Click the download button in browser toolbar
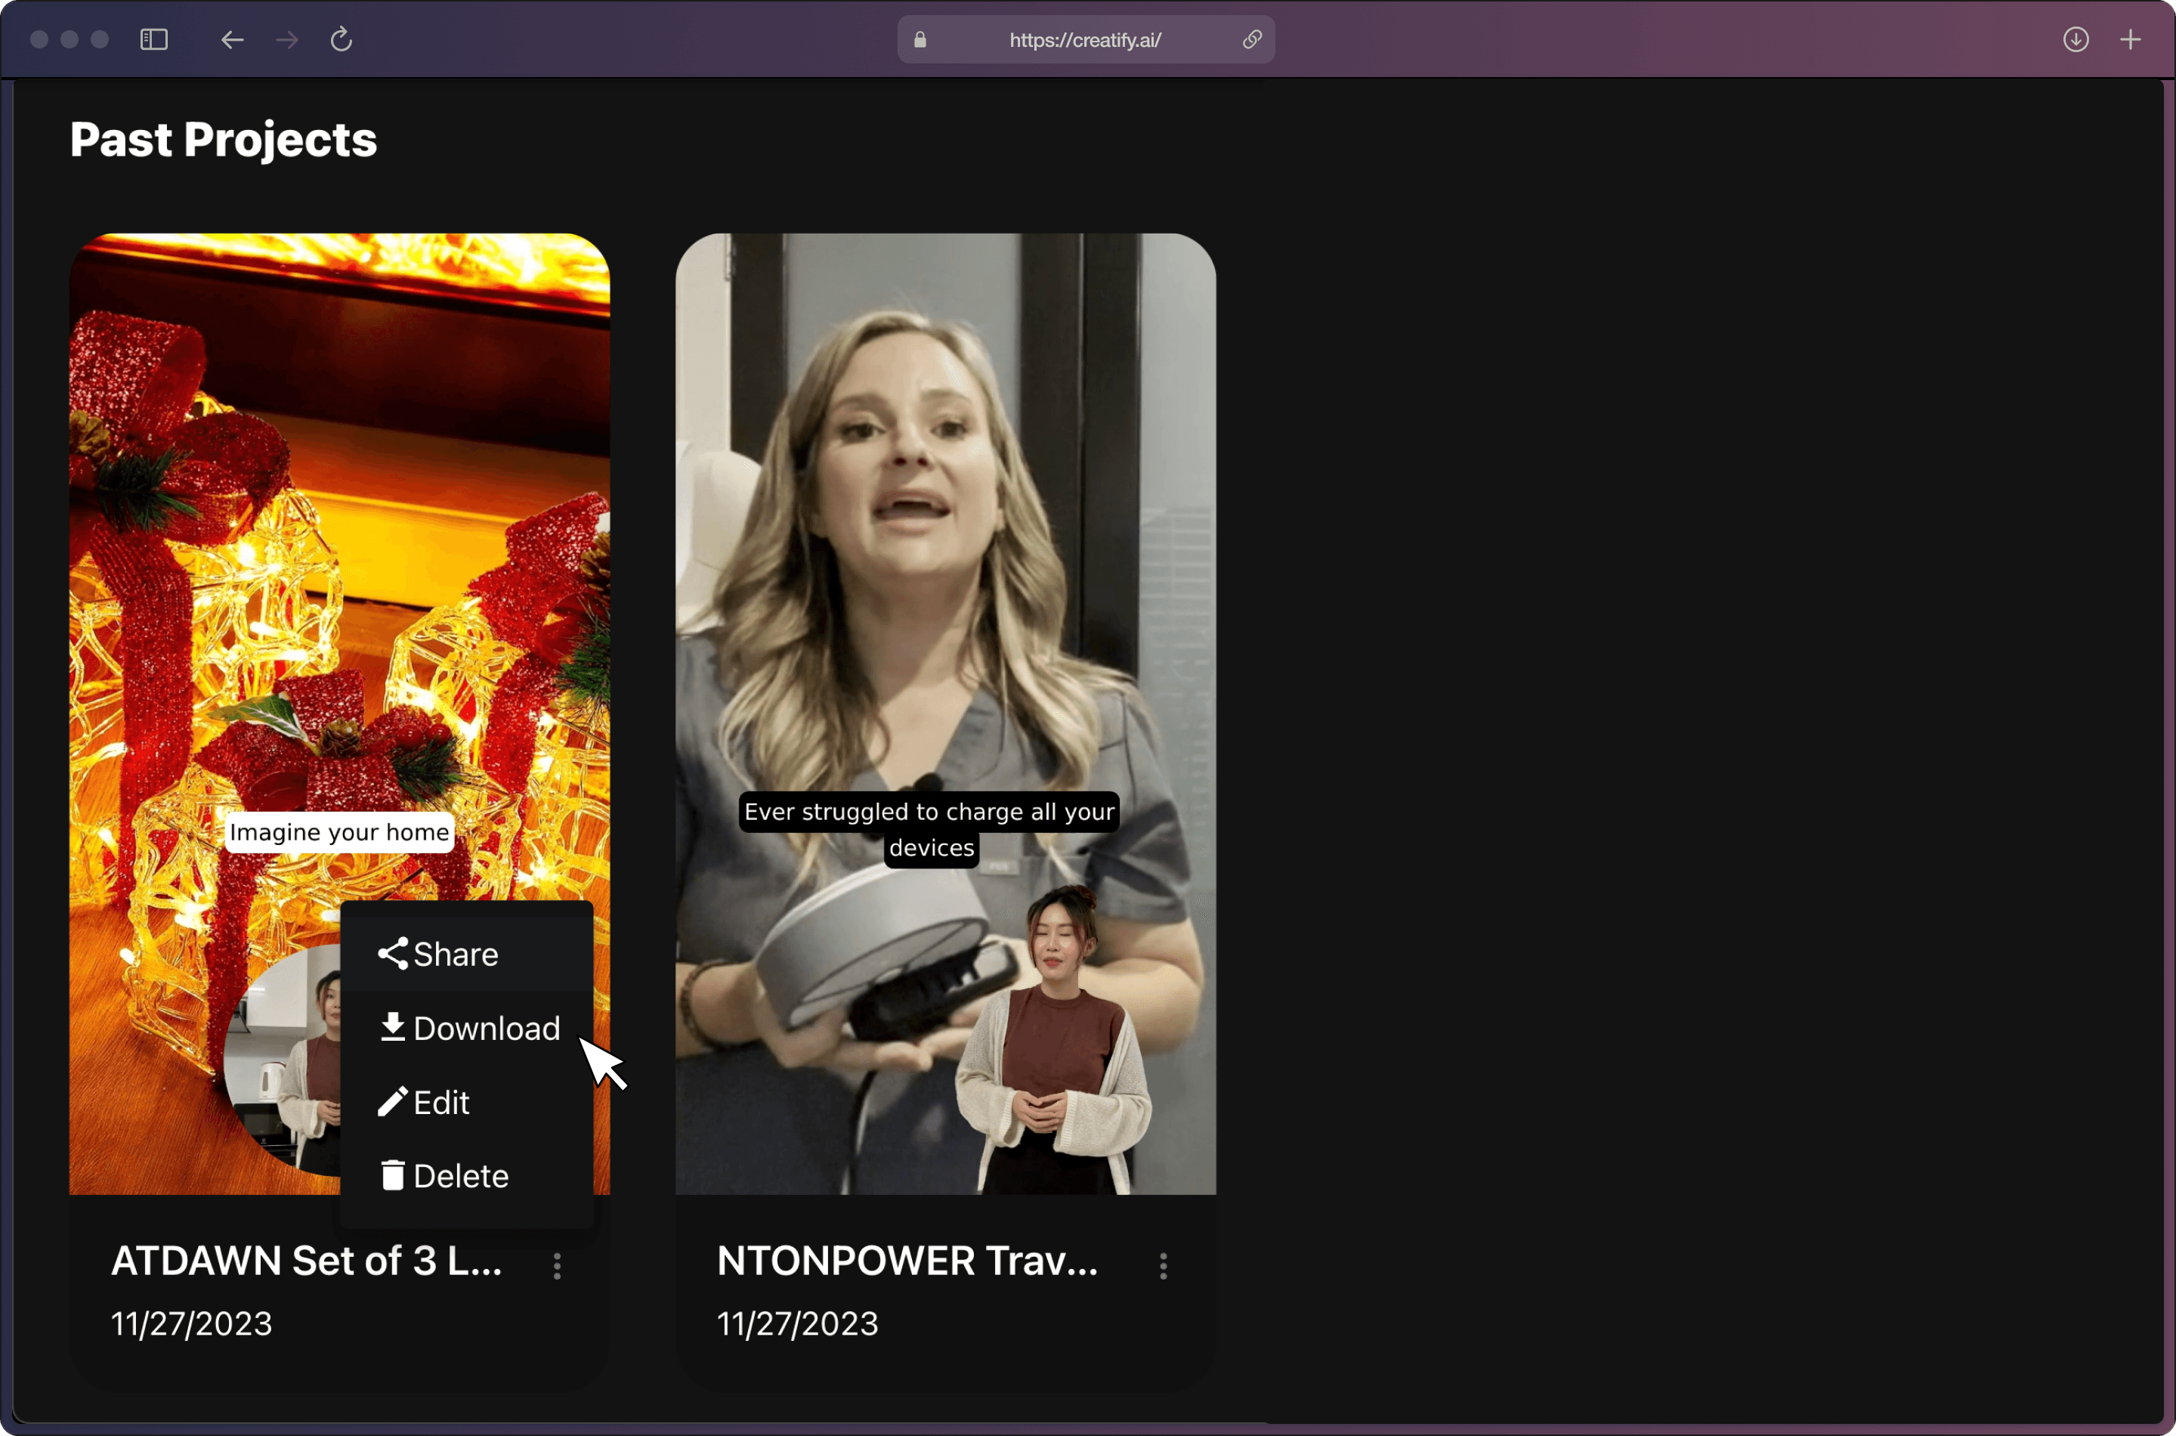Screen dimensions: 2176x1436 click(2077, 39)
